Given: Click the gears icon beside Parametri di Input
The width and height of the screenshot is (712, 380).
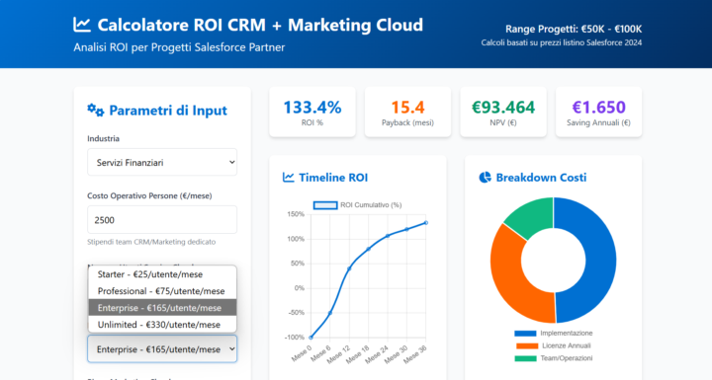Looking at the screenshot, I should pos(95,111).
